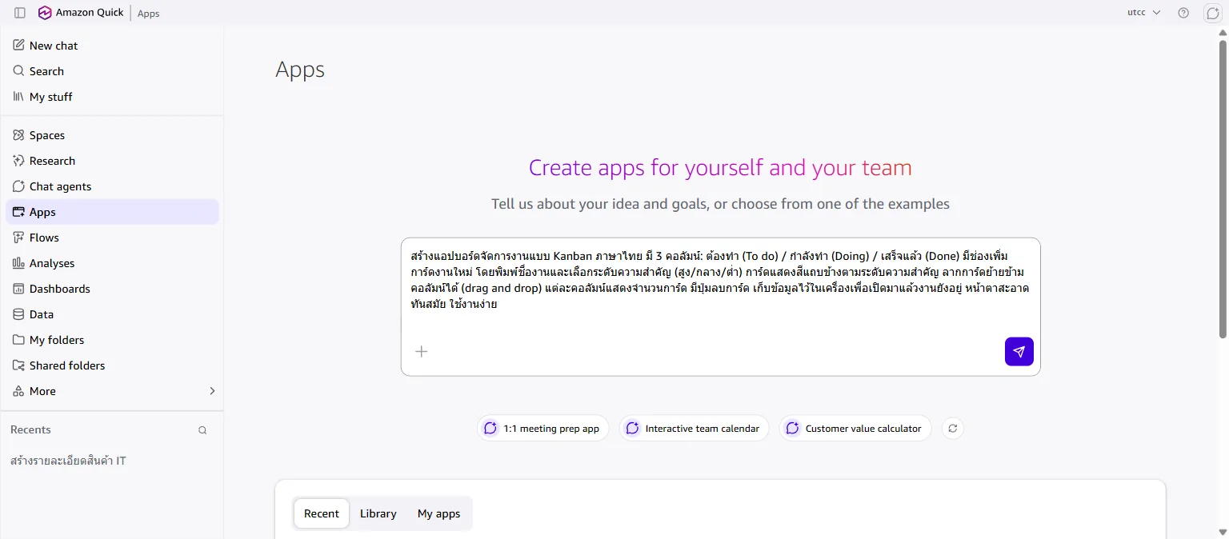
Task: Click the Shared folders icon
Action: coord(19,365)
